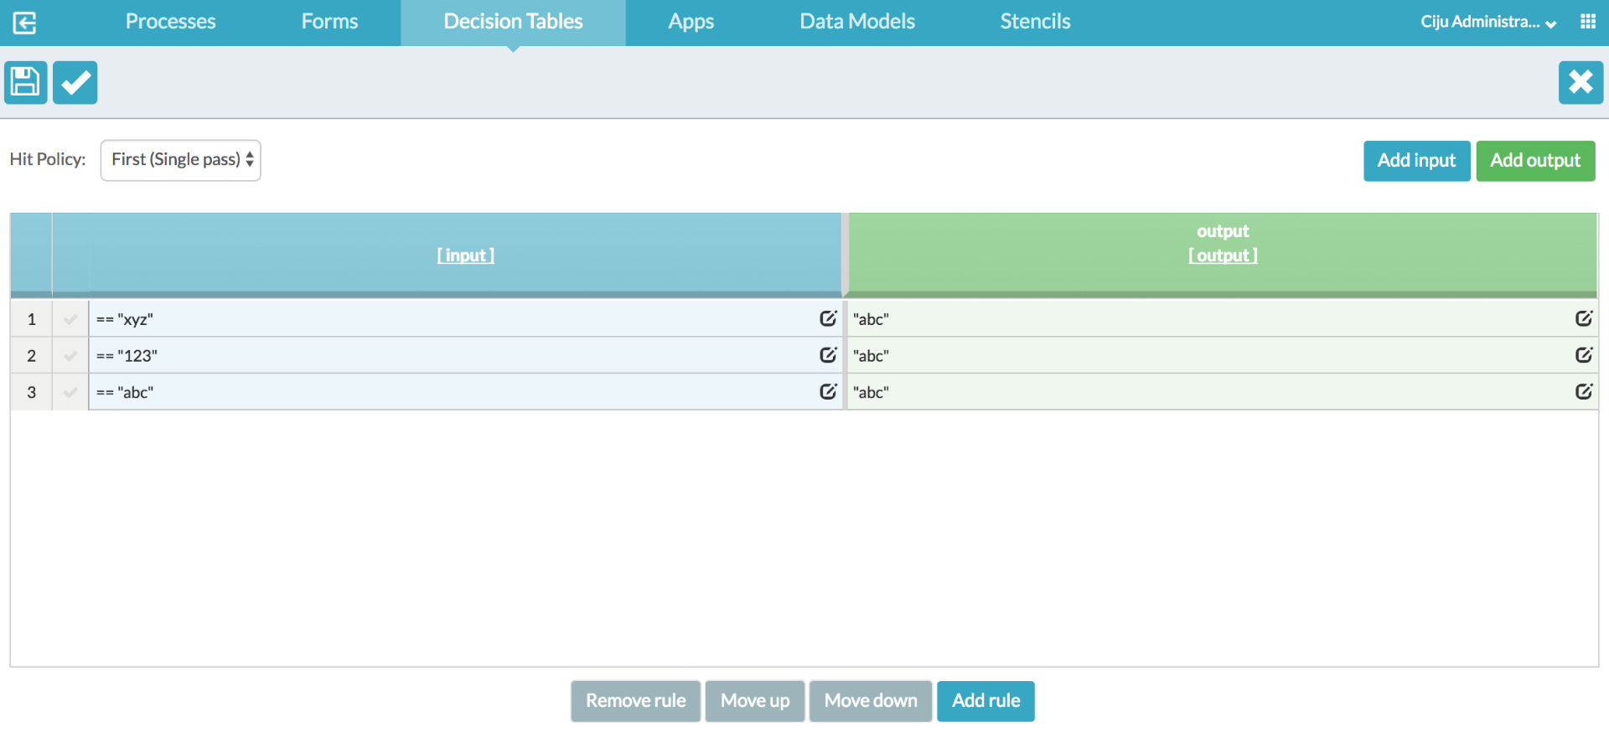Switch to the Forms tab
1609x738 pixels.
[330, 23]
